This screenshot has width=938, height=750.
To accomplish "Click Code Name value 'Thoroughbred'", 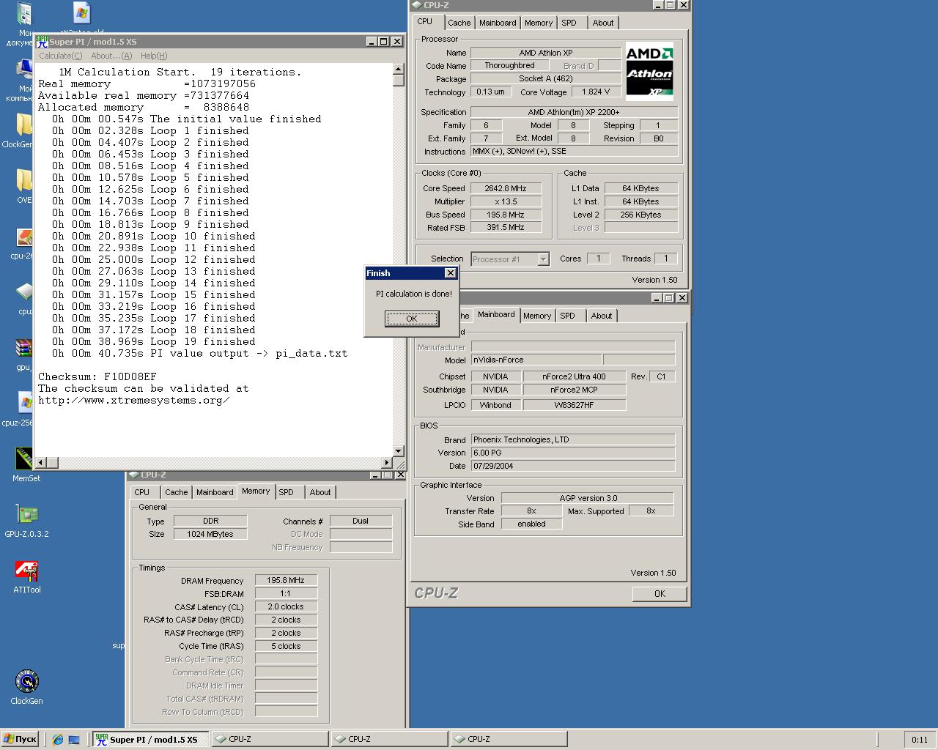I will 509,66.
